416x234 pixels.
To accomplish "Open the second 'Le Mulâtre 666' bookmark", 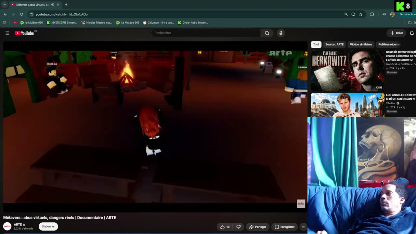I will pyautogui.click(x=128, y=23).
